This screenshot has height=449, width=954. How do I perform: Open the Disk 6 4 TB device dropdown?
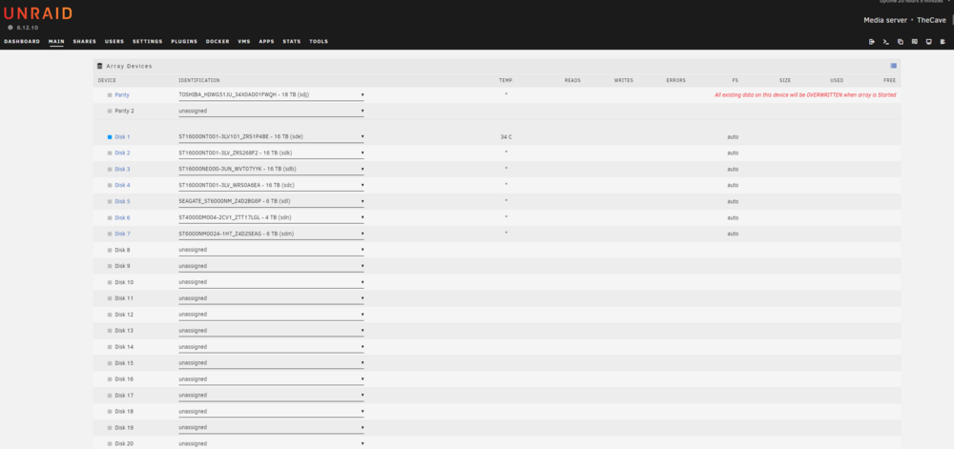click(x=271, y=217)
